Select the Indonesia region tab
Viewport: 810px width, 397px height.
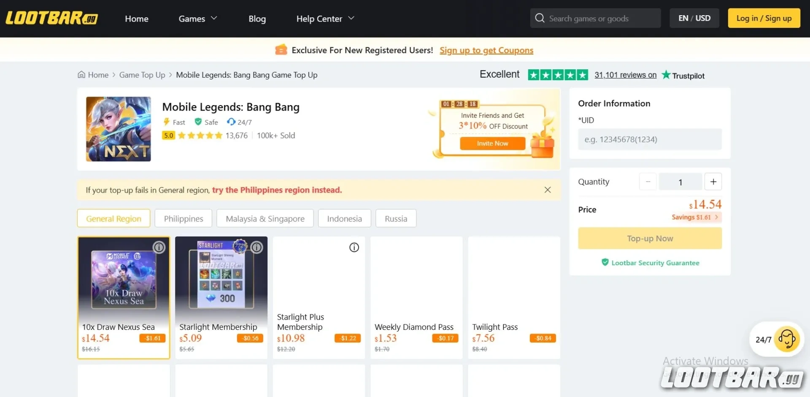[344, 218]
